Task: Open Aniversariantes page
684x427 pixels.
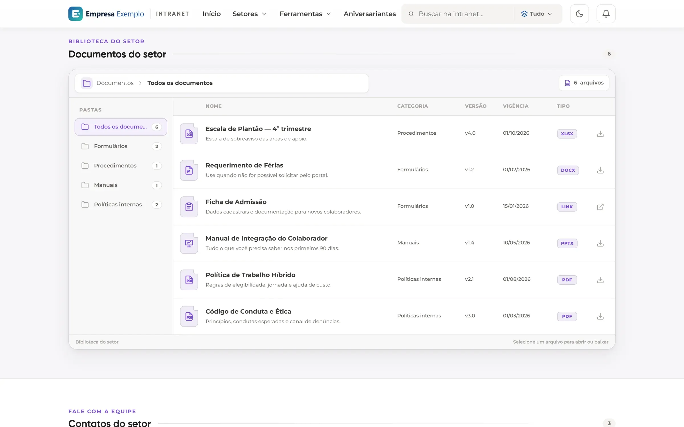Action: coord(370,14)
